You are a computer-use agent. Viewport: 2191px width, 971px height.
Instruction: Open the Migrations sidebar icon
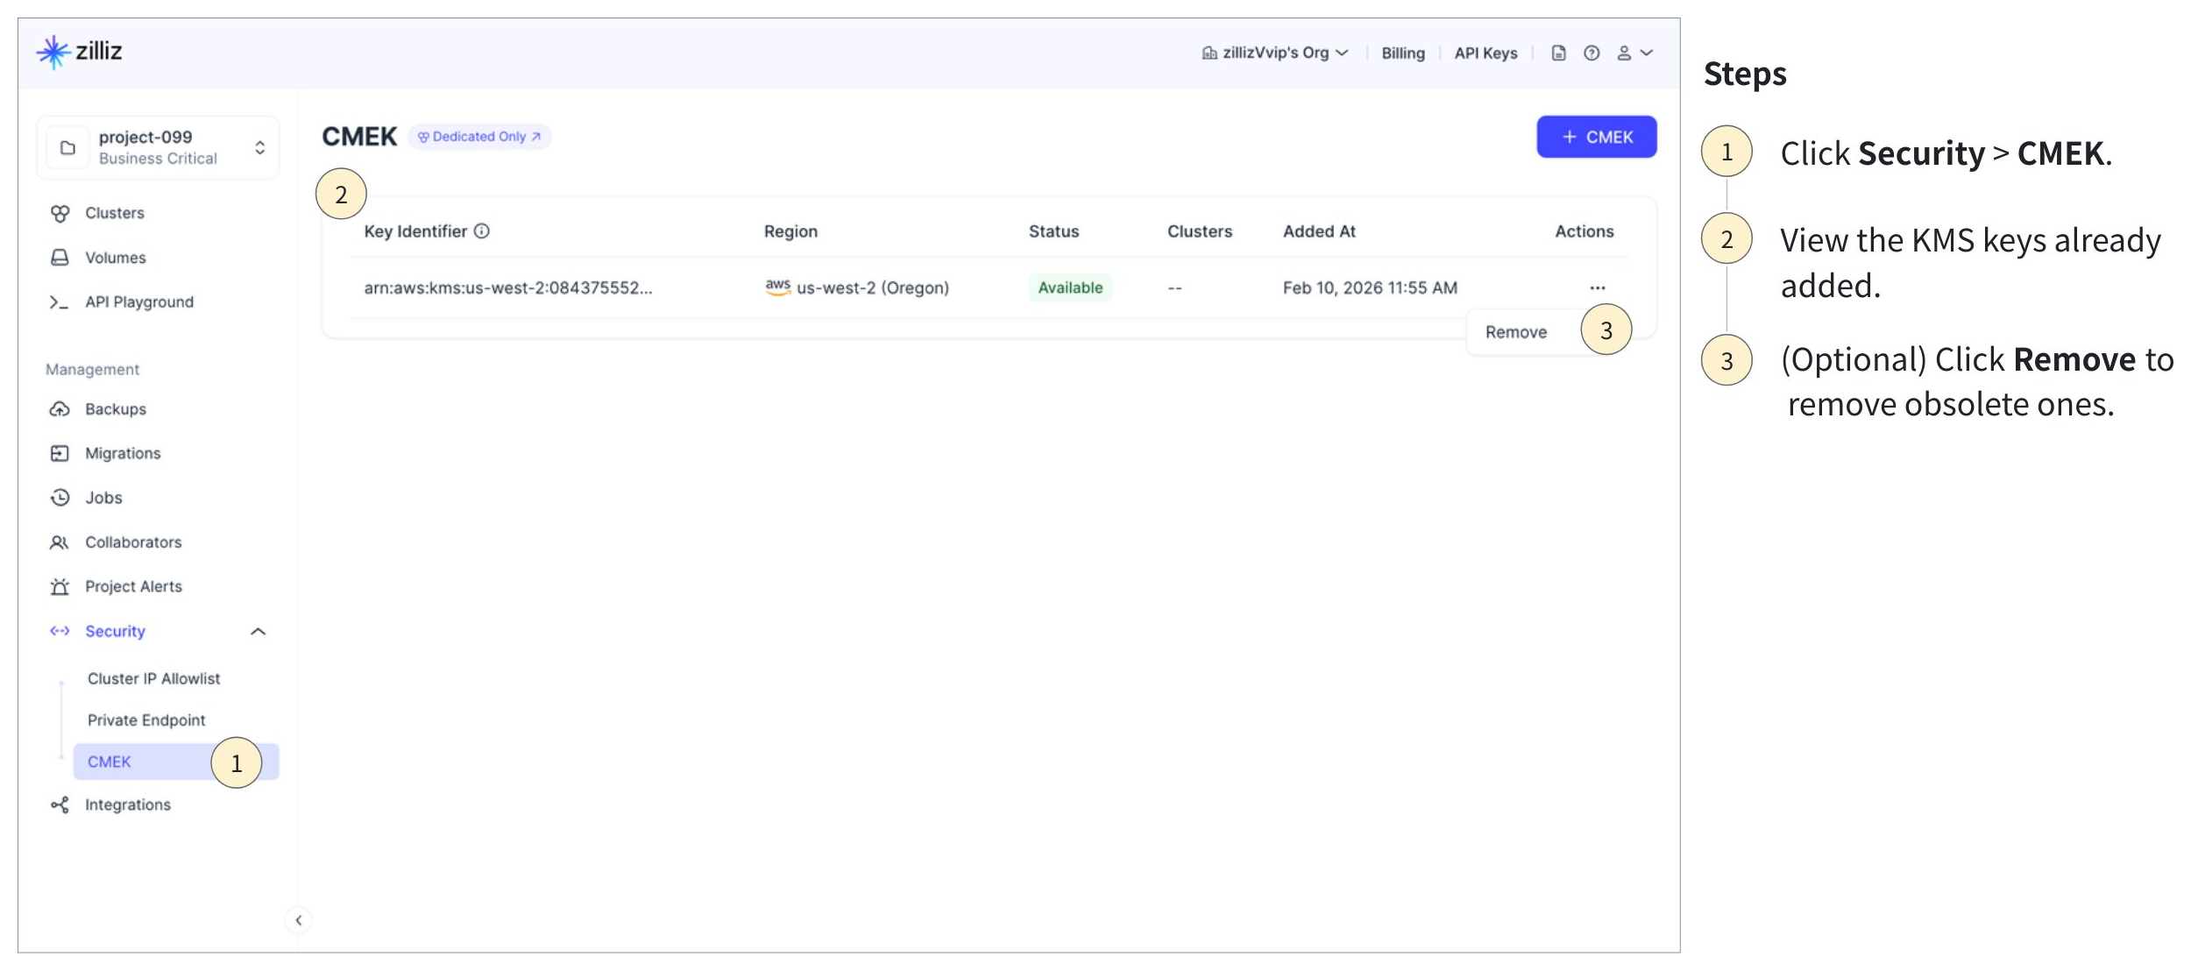(60, 453)
